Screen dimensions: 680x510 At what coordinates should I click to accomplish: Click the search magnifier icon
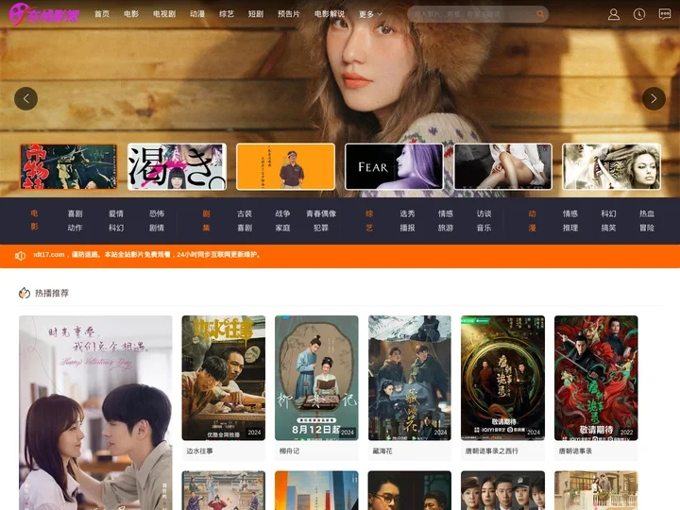(540, 14)
